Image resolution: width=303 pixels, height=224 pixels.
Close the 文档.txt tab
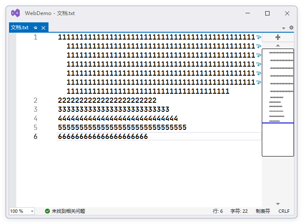click(43, 28)
